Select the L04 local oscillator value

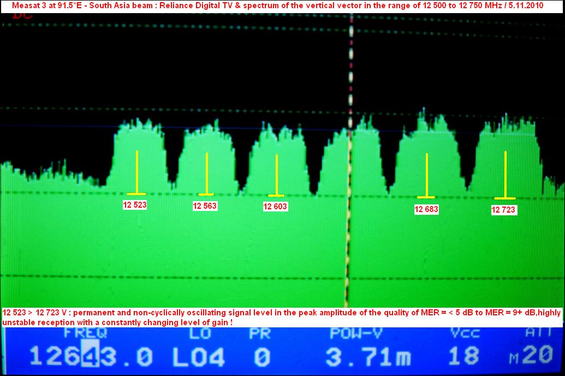(198, 357)
